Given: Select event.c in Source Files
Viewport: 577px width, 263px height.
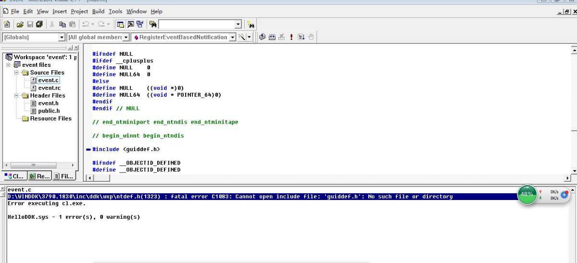Looking at the screenshot, I should [48, 80].
